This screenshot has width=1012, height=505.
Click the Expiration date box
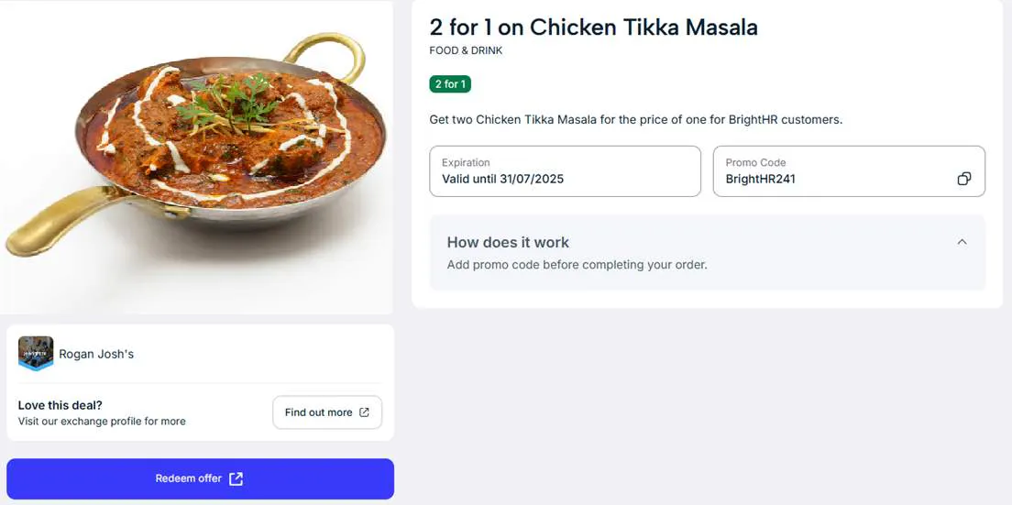565,171
